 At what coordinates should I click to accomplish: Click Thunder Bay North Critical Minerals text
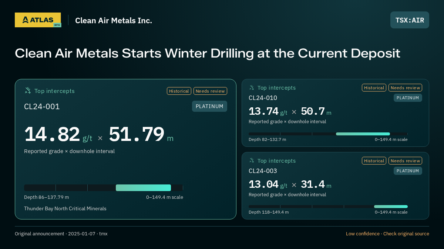(x=65, y=209)
